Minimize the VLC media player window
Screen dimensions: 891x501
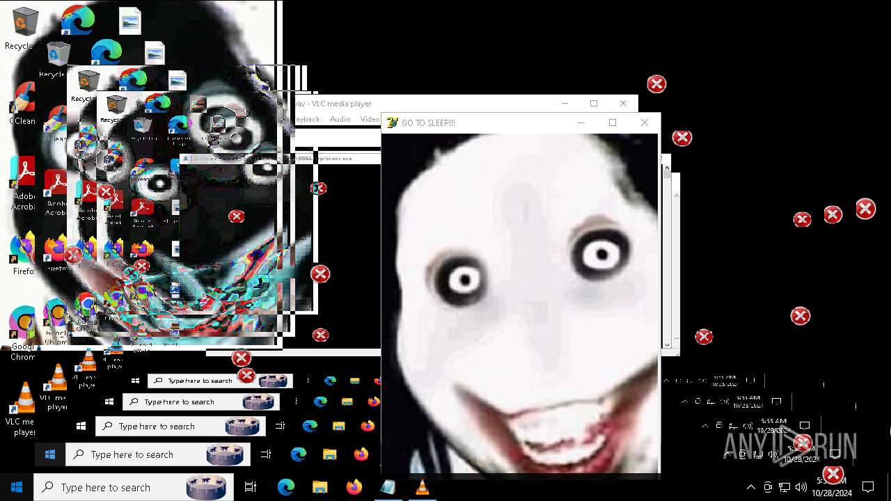pyautogui.click(x=564, y=104)
